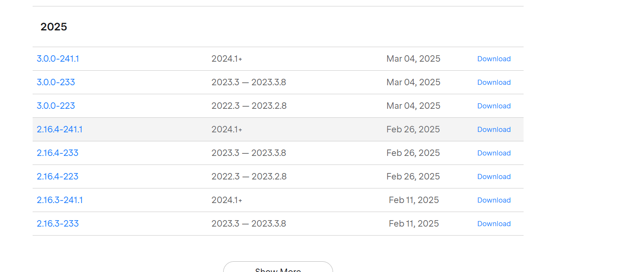Image resolution: width=618 pixels, height=272 pixels.
Task: Download version 2.16.3-241.1
Action: click(x=494, y=200)
